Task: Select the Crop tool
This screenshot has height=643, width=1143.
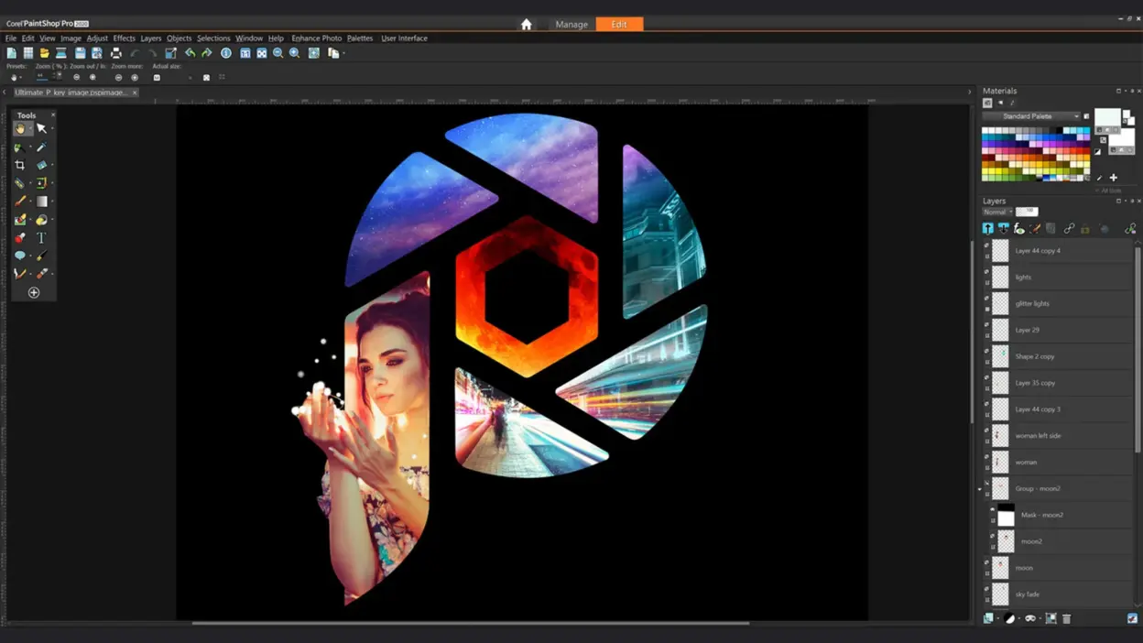Action: (x=19, y=165)
